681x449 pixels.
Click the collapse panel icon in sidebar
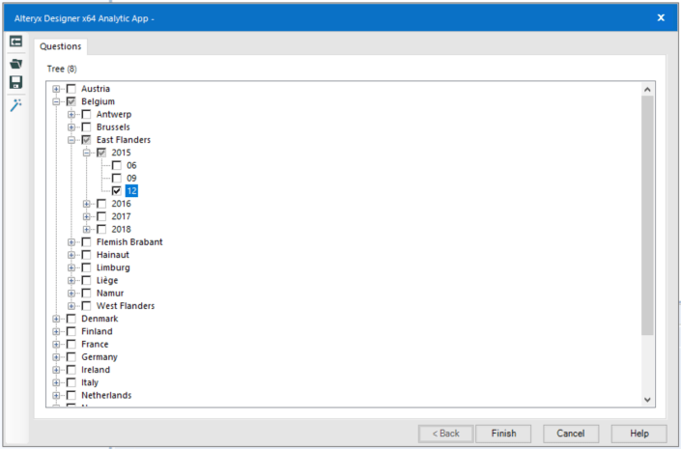point(15,42)
